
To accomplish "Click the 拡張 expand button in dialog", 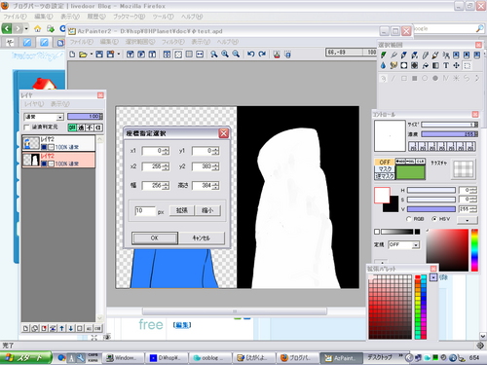I will pyautogui.click(x=182, y=210).
